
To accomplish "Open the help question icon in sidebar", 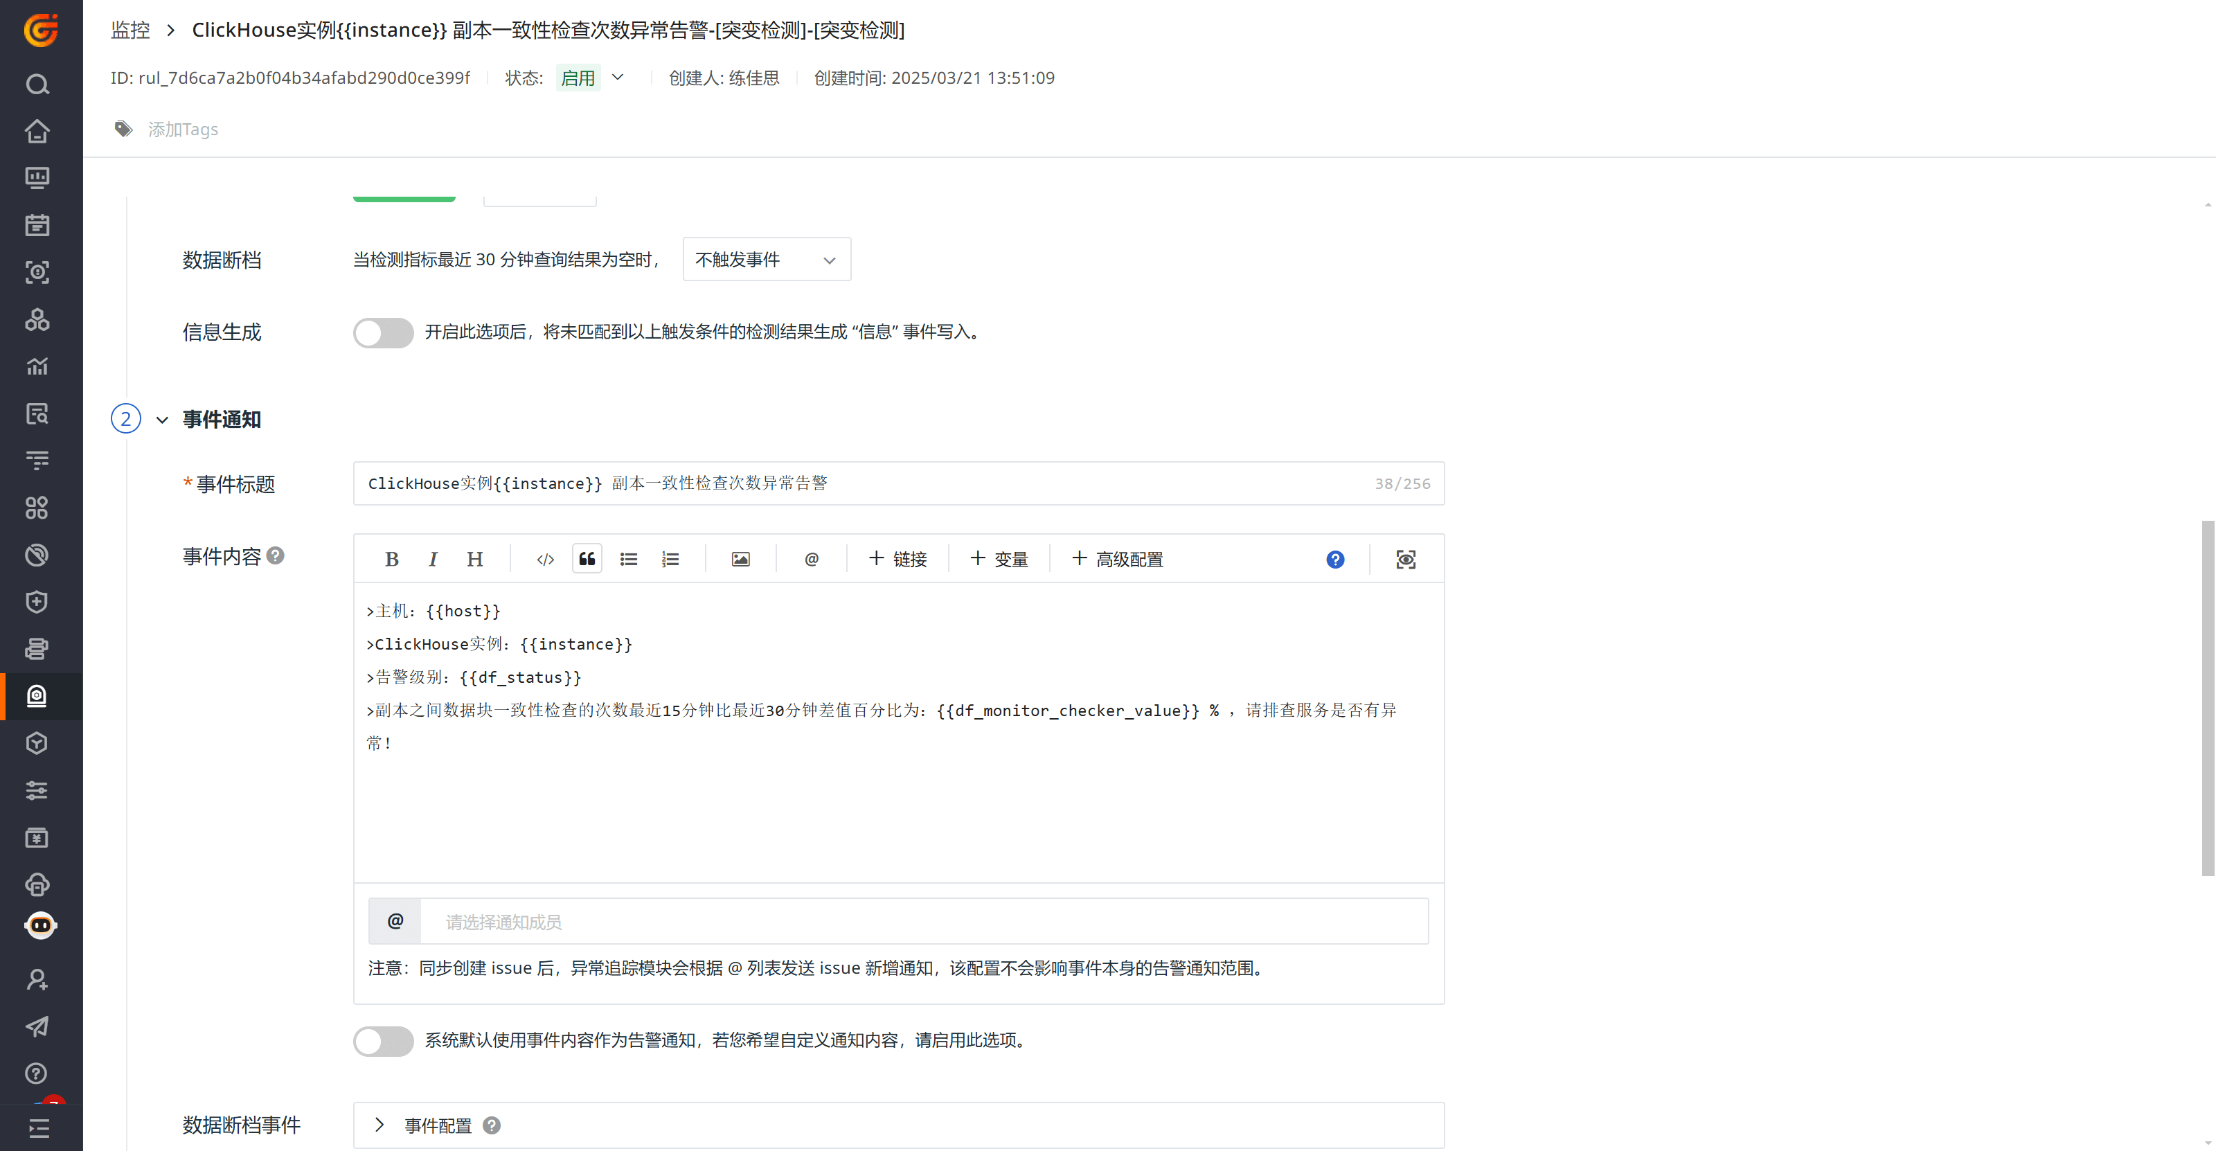I will point(37,1073).
